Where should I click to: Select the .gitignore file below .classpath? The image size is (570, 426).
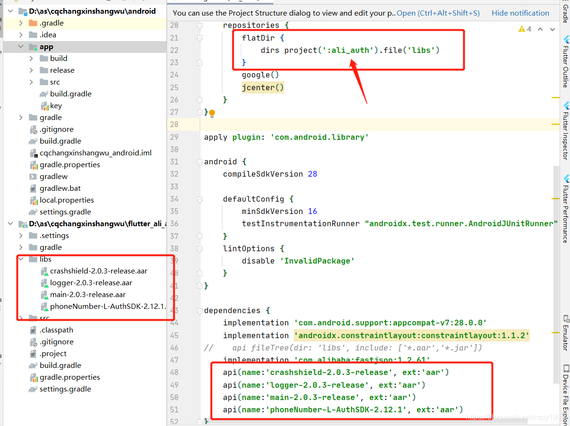[56, 342]
